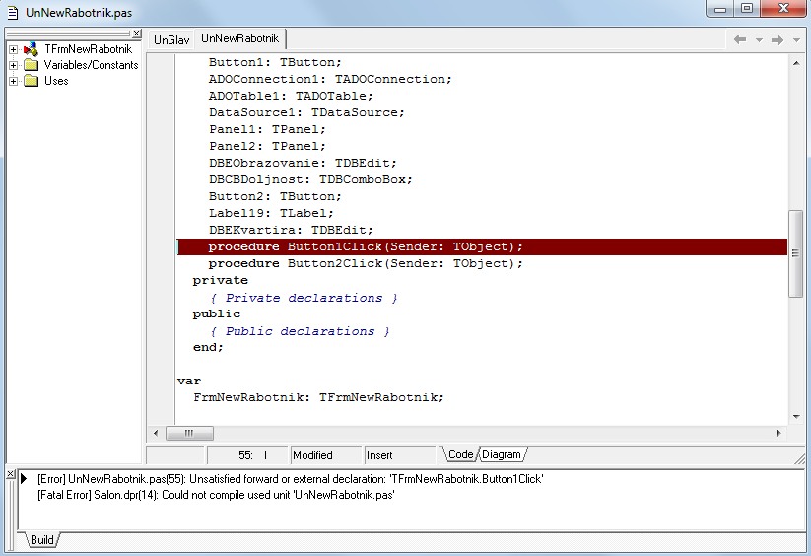The width and height of the screenshot is (811, 556).
Task: Click the Variables/Constants folder icon
Action: (31, 65)
